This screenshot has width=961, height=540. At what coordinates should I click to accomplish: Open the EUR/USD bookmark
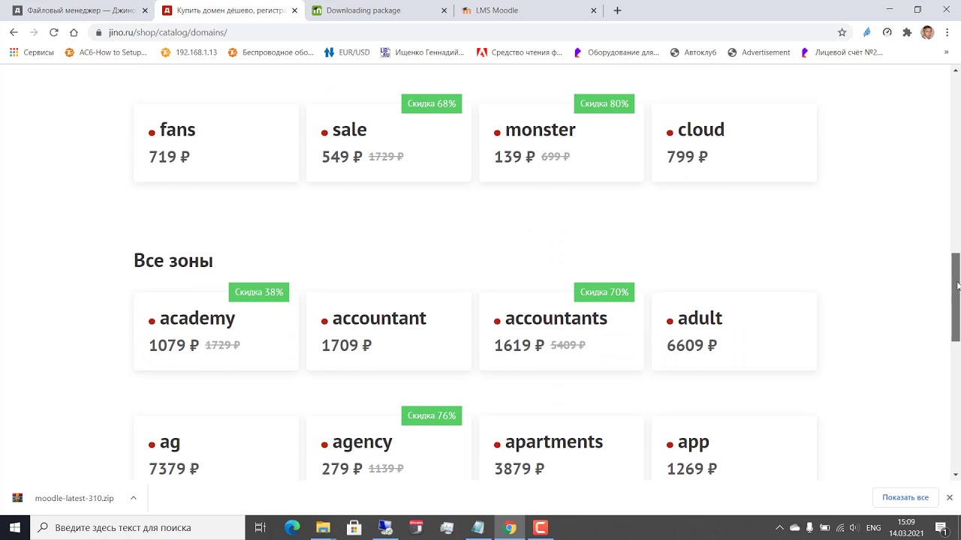(347, 52)
